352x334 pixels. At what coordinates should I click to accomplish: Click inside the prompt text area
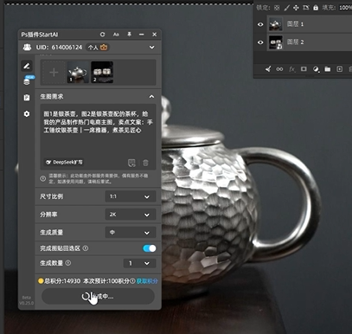(x=98, y=137)
